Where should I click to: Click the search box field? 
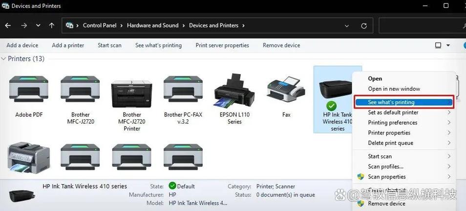422,26
